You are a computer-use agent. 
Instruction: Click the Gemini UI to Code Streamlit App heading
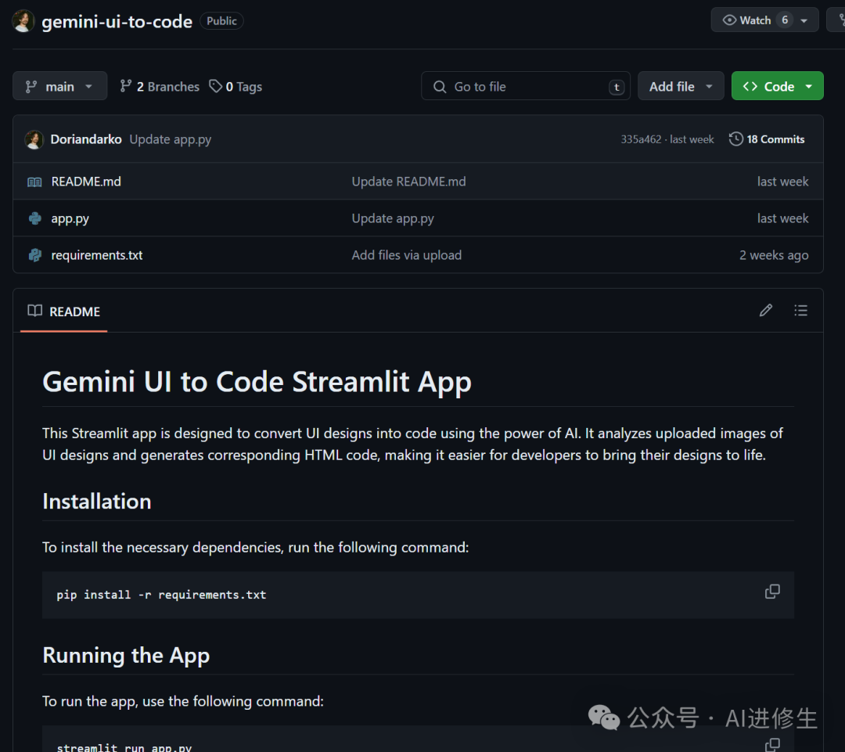(257, 382)
